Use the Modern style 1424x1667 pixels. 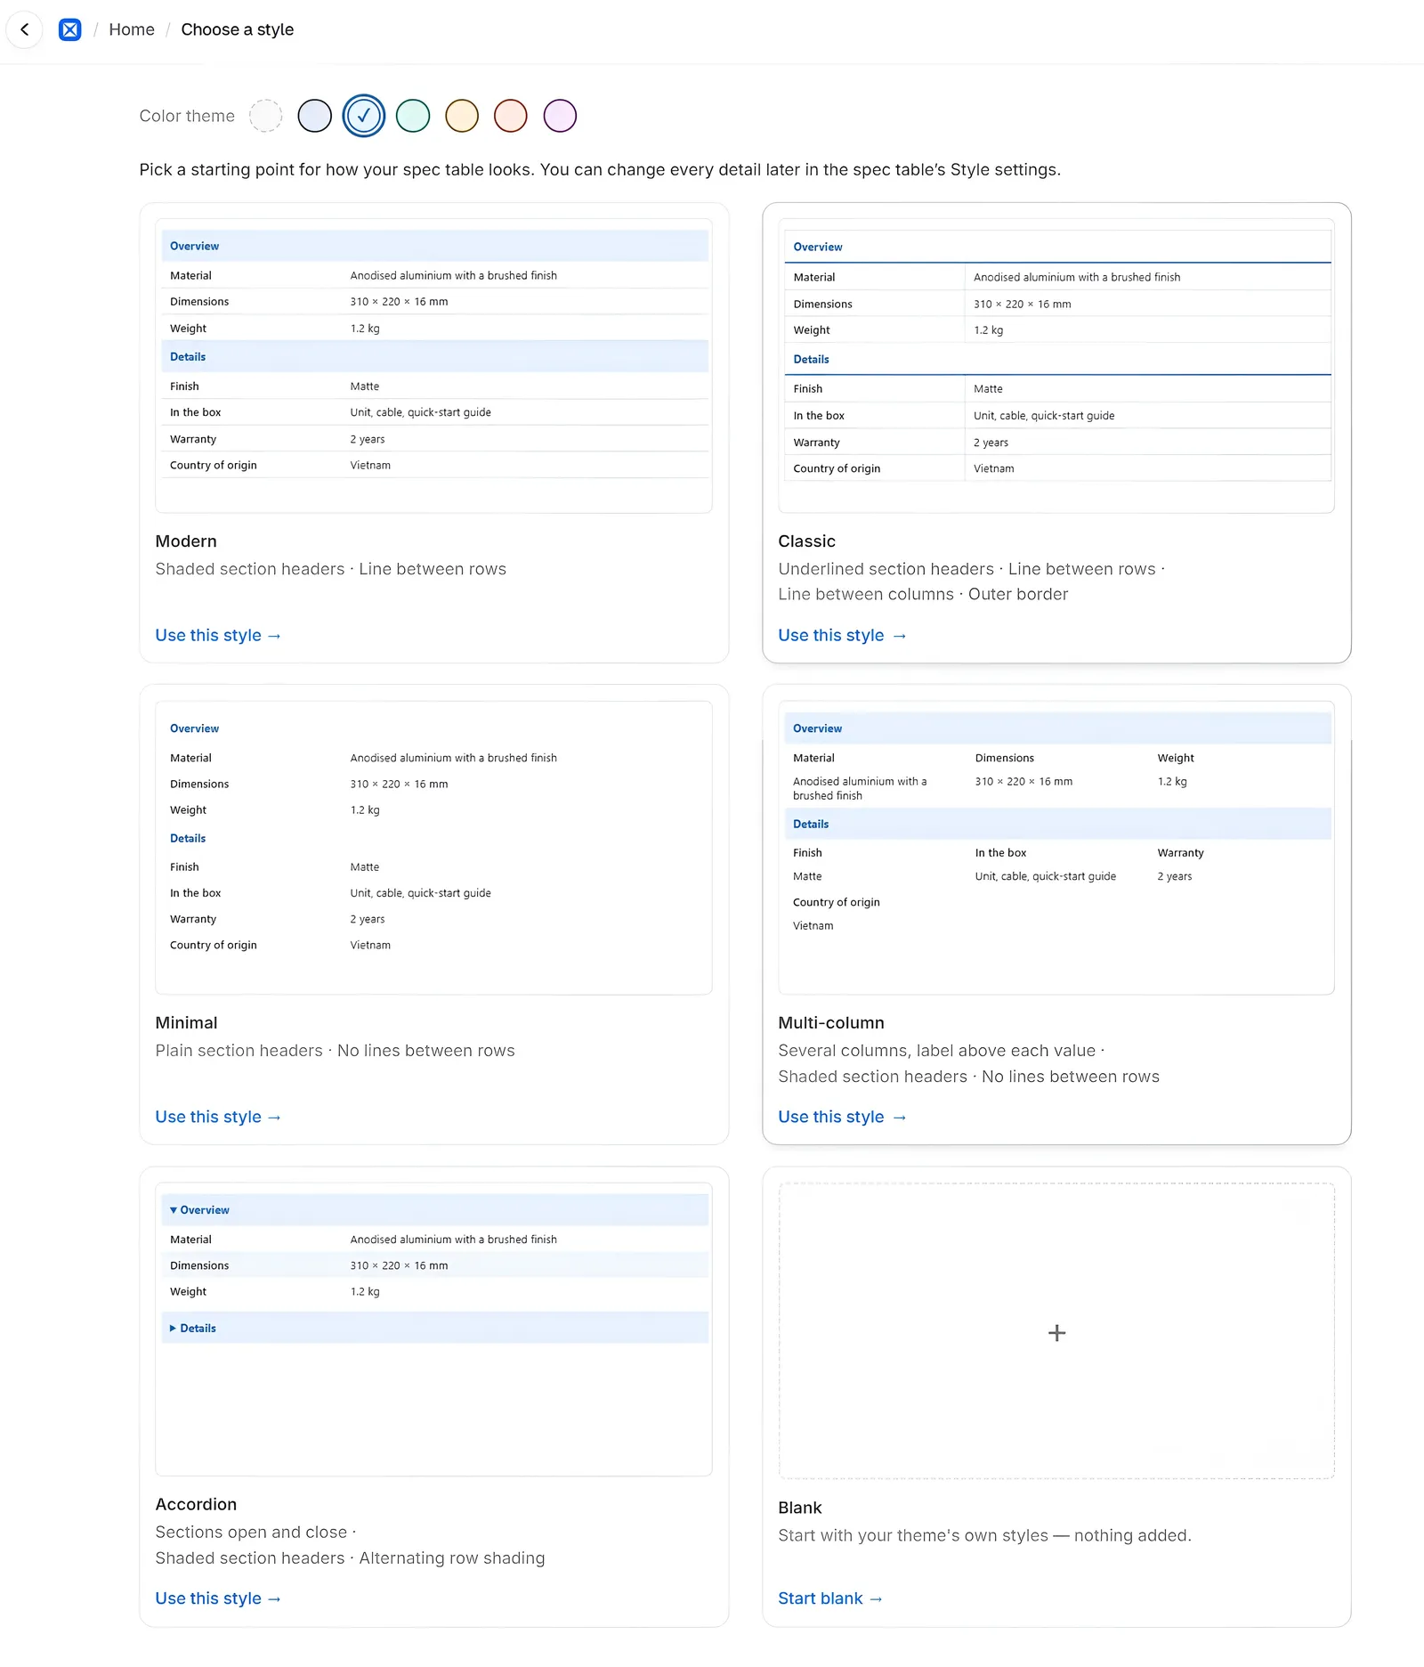(218, 635)
